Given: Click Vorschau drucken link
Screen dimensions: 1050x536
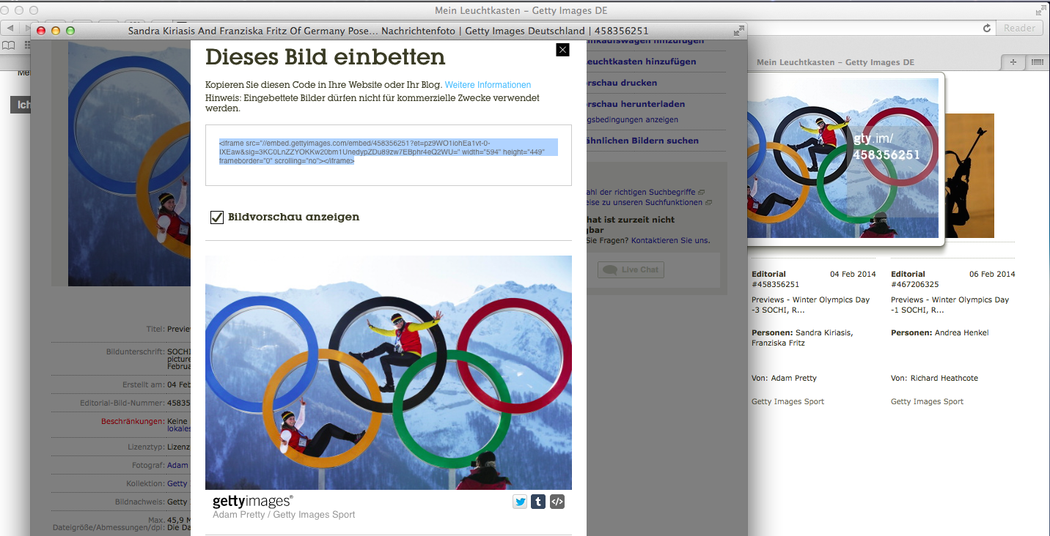Looking at the screenshot, I should click(x=622, y=83).
